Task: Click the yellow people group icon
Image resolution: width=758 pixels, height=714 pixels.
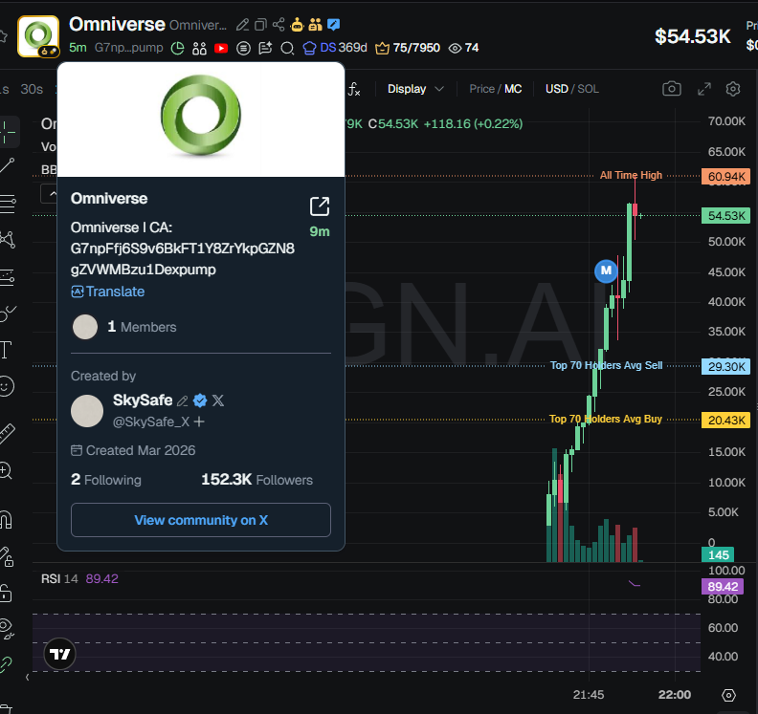Action: point(315,25)
